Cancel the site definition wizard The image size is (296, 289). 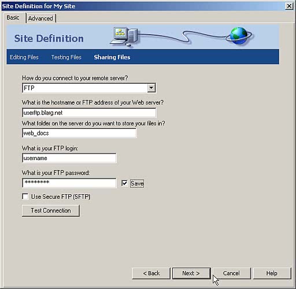(x=231, y=273)
